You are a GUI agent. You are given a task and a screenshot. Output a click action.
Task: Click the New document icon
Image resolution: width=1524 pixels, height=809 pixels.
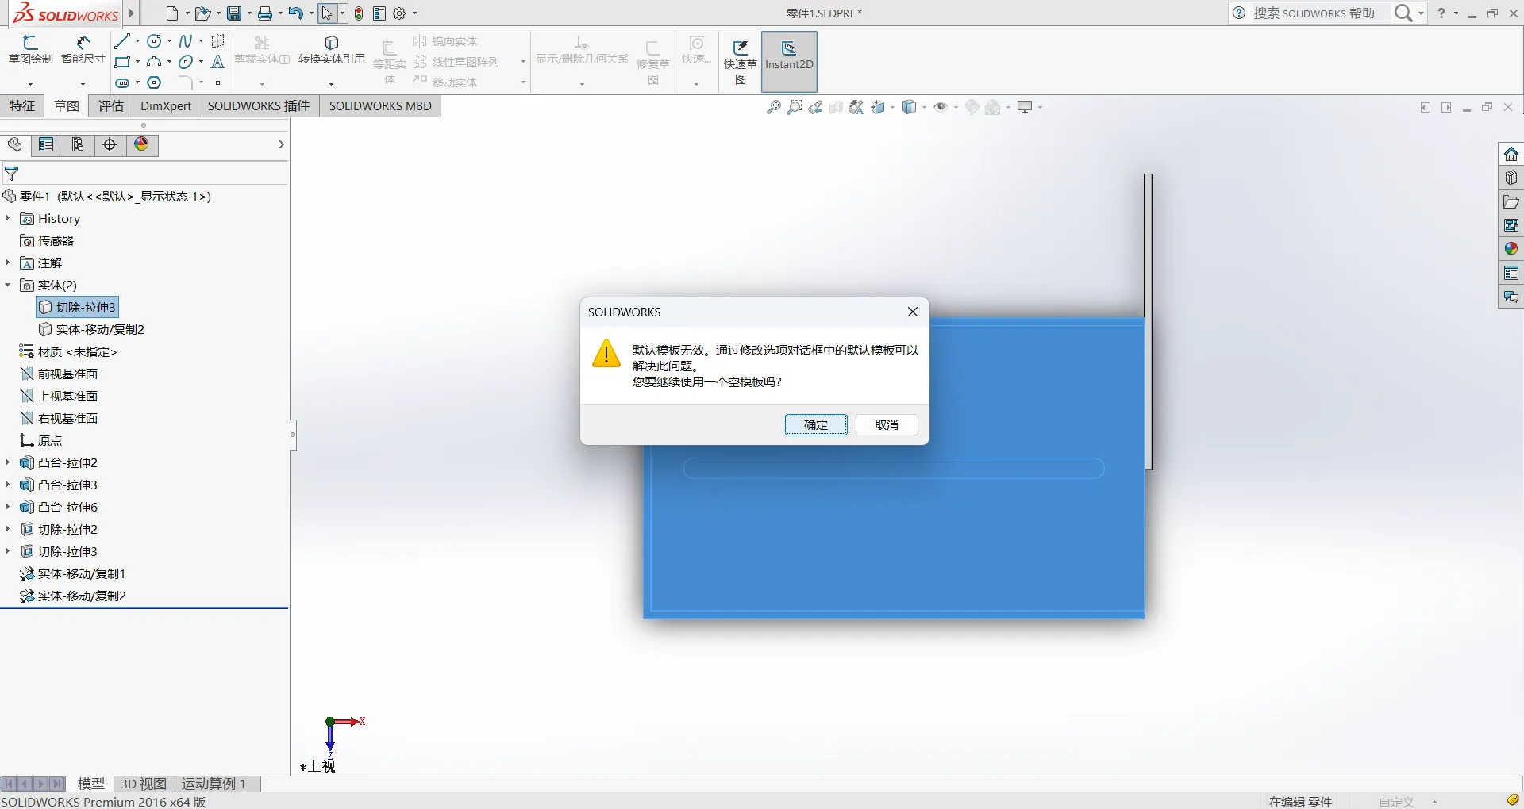tap(171, 13)
